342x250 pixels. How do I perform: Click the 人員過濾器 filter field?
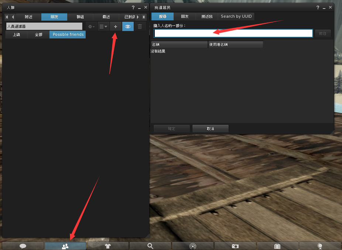(44, 26)
